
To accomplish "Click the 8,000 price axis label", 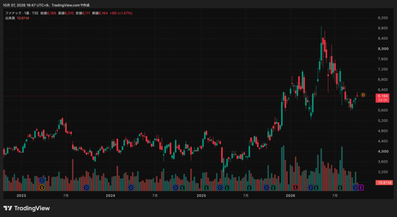I will pyautogui.click(x=383, y=49).
